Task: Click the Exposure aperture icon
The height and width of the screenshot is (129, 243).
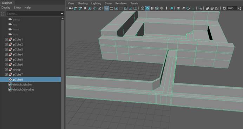Action: [224, 8]
